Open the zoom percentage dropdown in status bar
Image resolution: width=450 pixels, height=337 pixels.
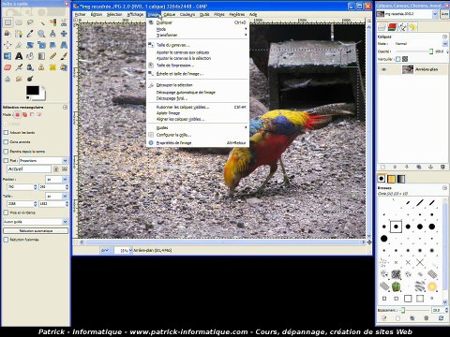click(x=124, y=250)
